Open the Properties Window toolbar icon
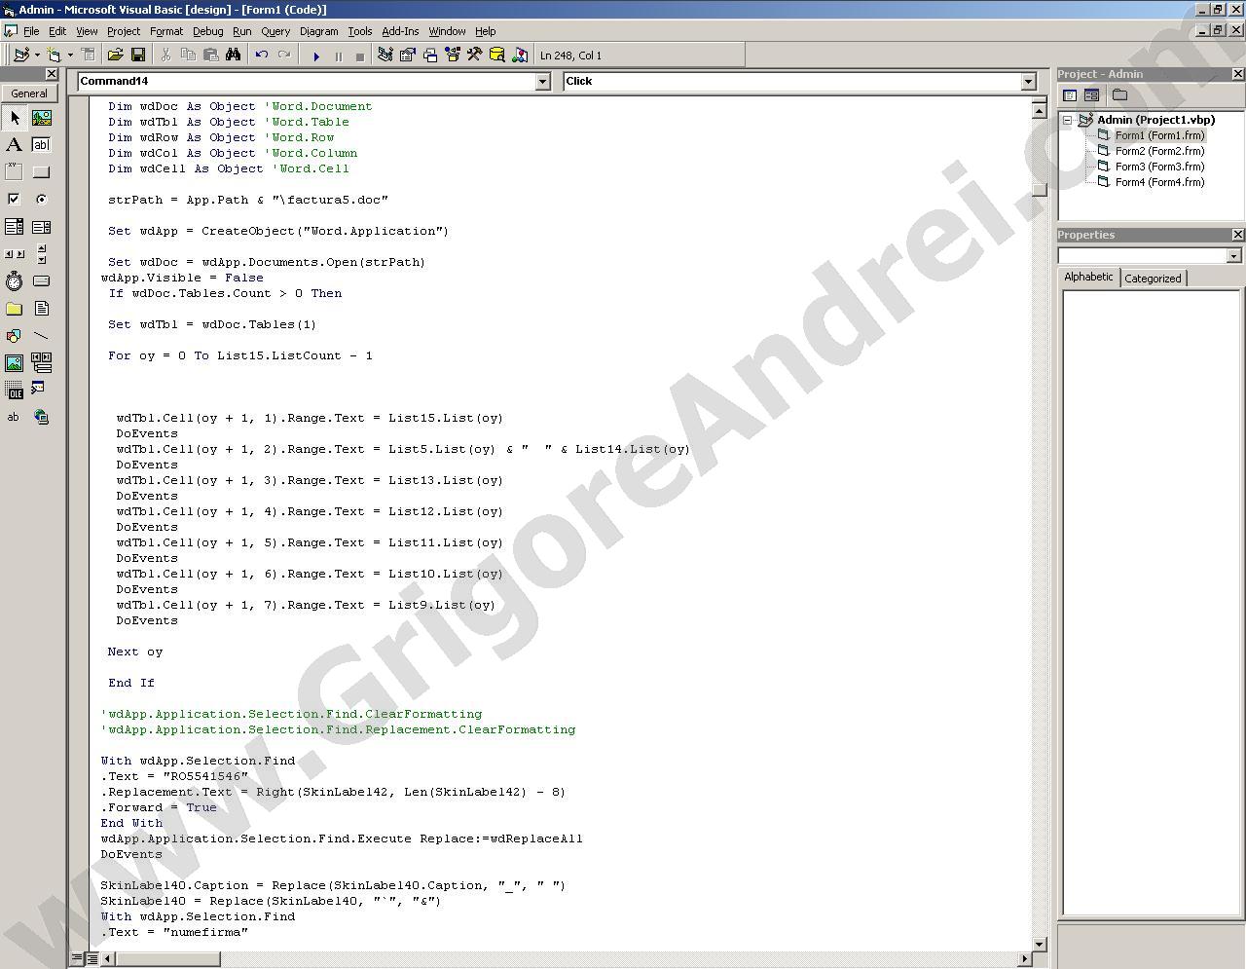 408,56
